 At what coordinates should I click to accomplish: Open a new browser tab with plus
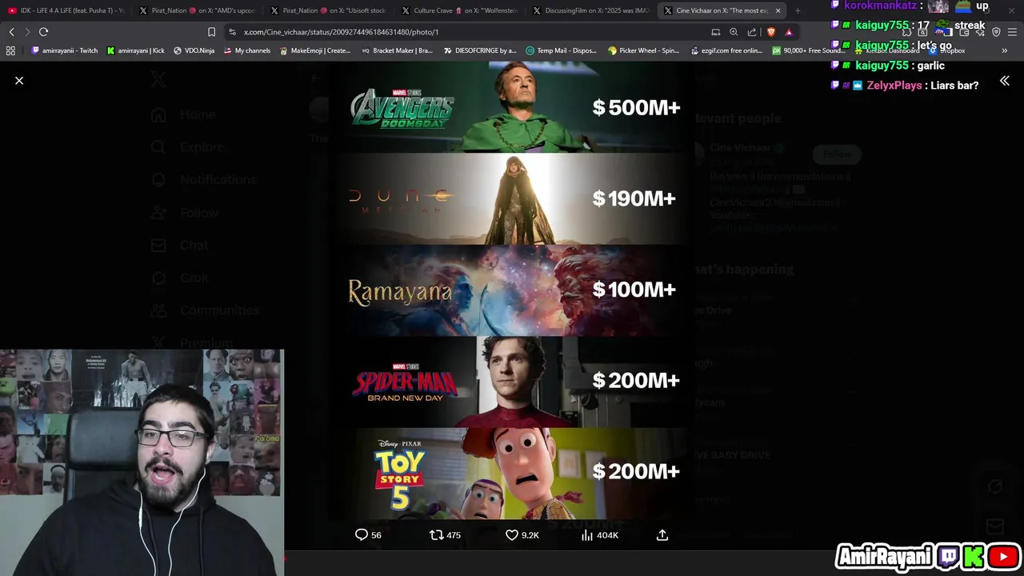coord(798,10)
